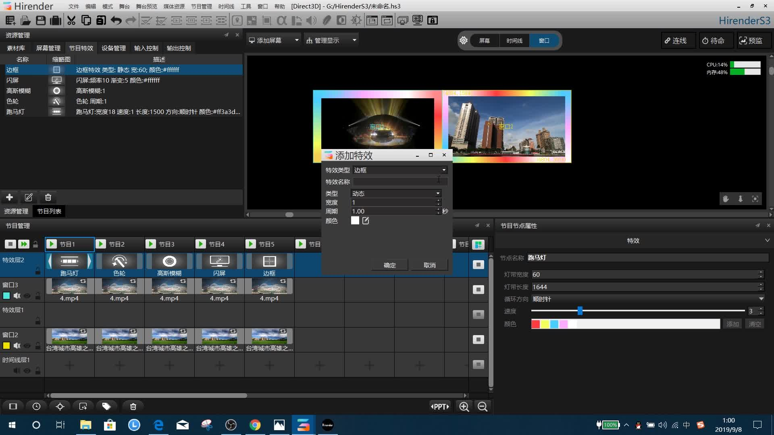Toggle mute on 窗口2 layer
774x435 pixels.
[17, 346]
